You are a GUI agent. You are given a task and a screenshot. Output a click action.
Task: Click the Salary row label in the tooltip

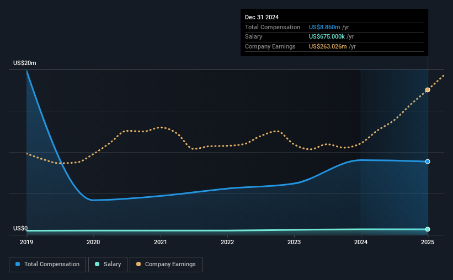point(254,37)
